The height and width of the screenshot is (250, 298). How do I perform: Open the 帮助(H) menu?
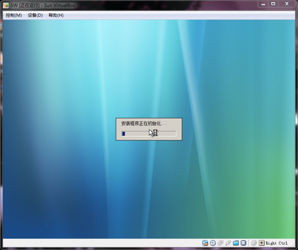56,15
